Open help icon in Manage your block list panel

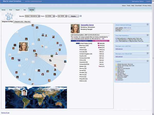click(148, 53)
